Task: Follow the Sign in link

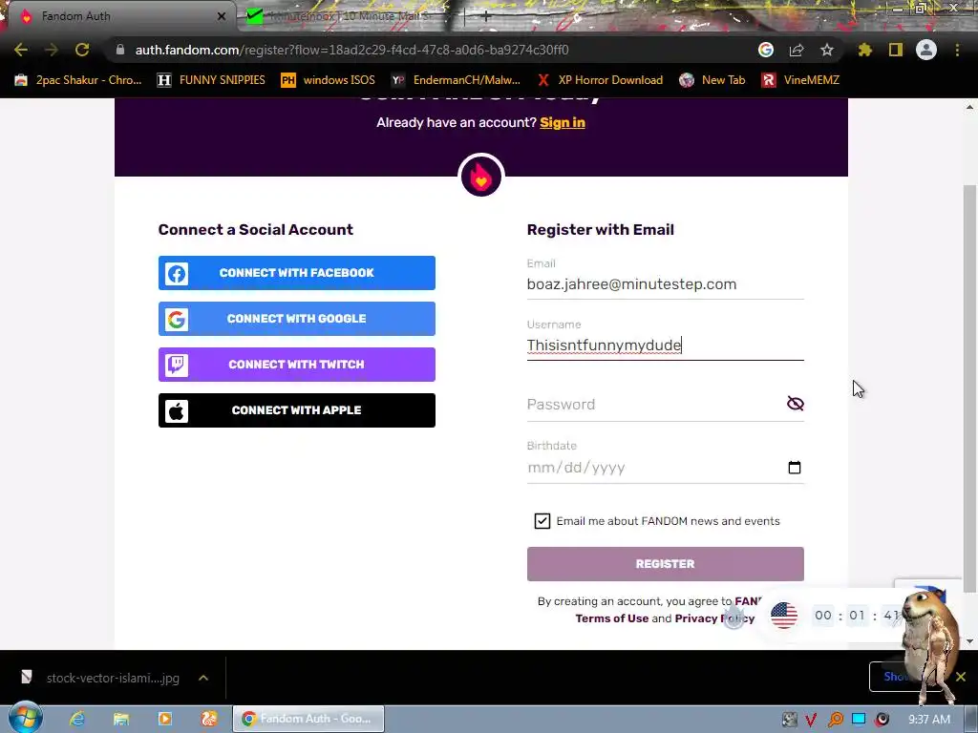Action: point(563,123)
